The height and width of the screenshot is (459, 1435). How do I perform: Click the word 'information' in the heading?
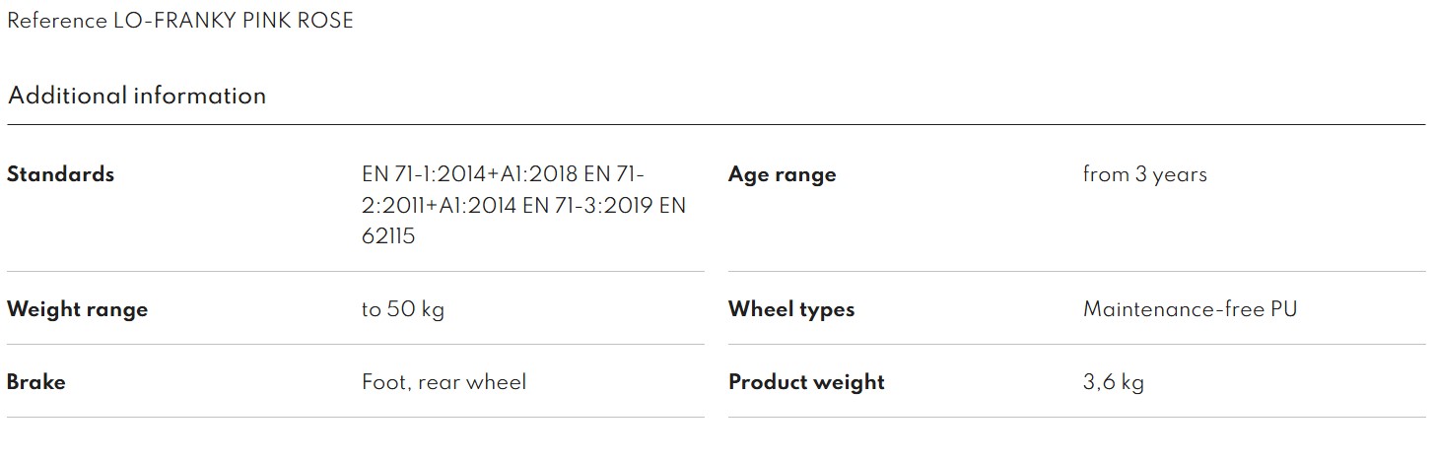(200, 96)
